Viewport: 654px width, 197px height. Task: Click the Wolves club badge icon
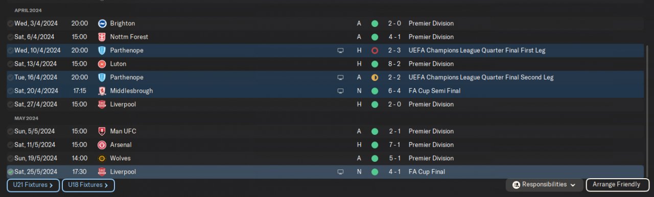(x=102, y=158)
